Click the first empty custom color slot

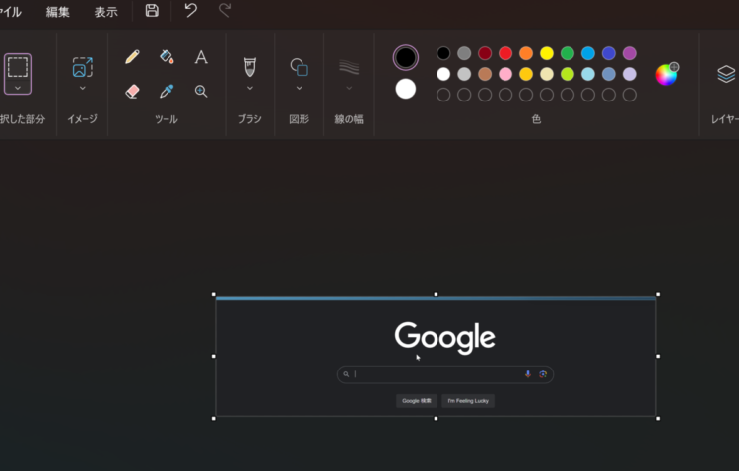tap(443, 95)
